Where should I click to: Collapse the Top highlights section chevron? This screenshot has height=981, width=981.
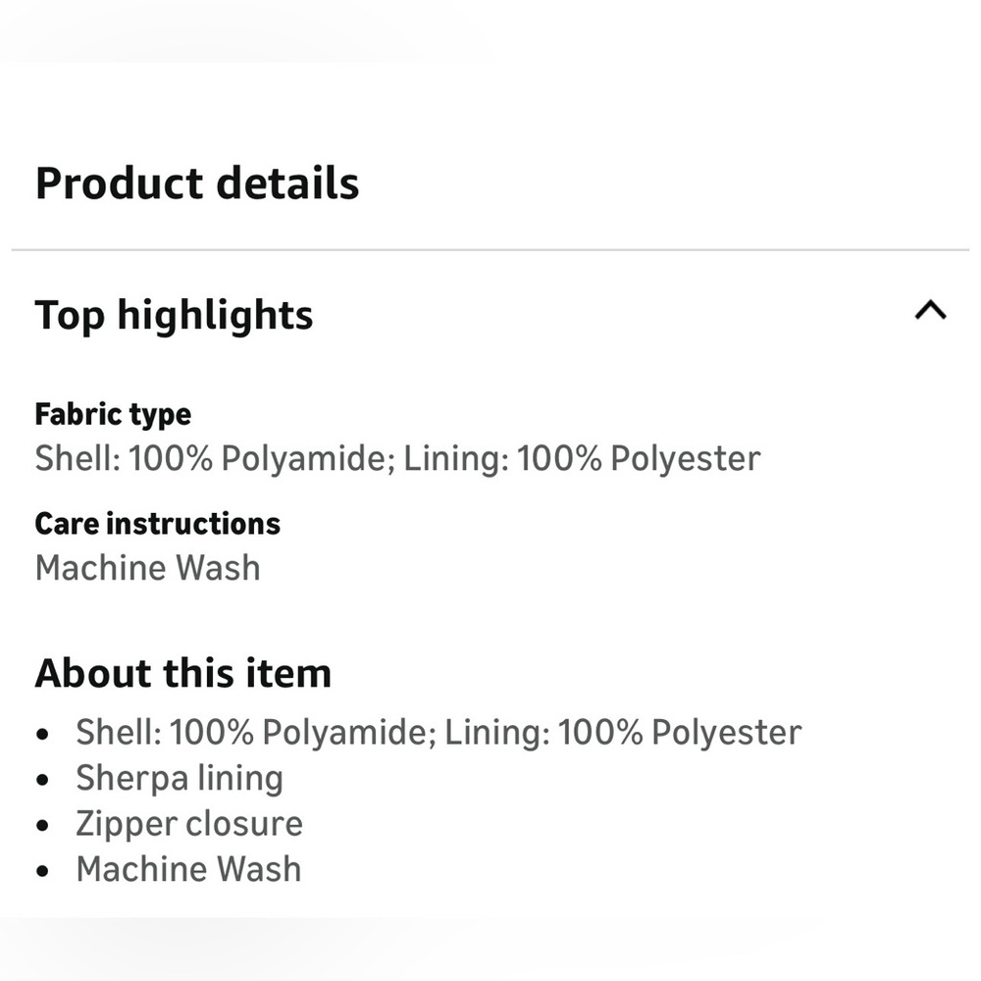930,312
